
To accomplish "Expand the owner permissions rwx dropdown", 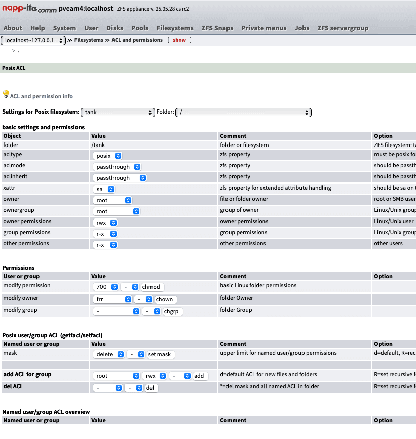I will [105, 223].
